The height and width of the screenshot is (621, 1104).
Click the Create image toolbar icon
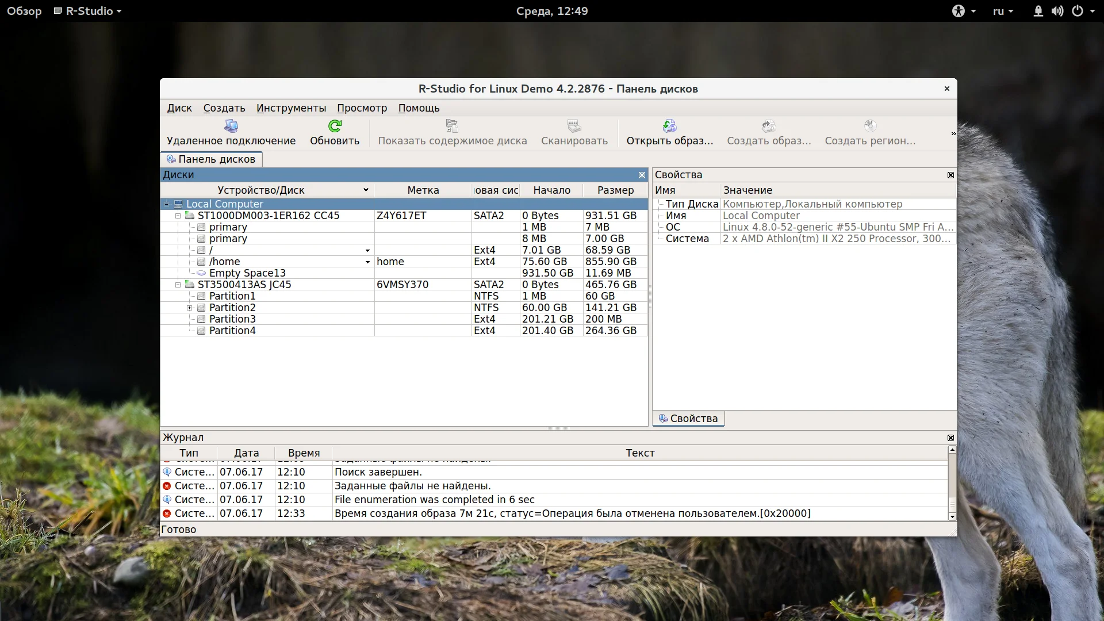[x=769, y=126]
